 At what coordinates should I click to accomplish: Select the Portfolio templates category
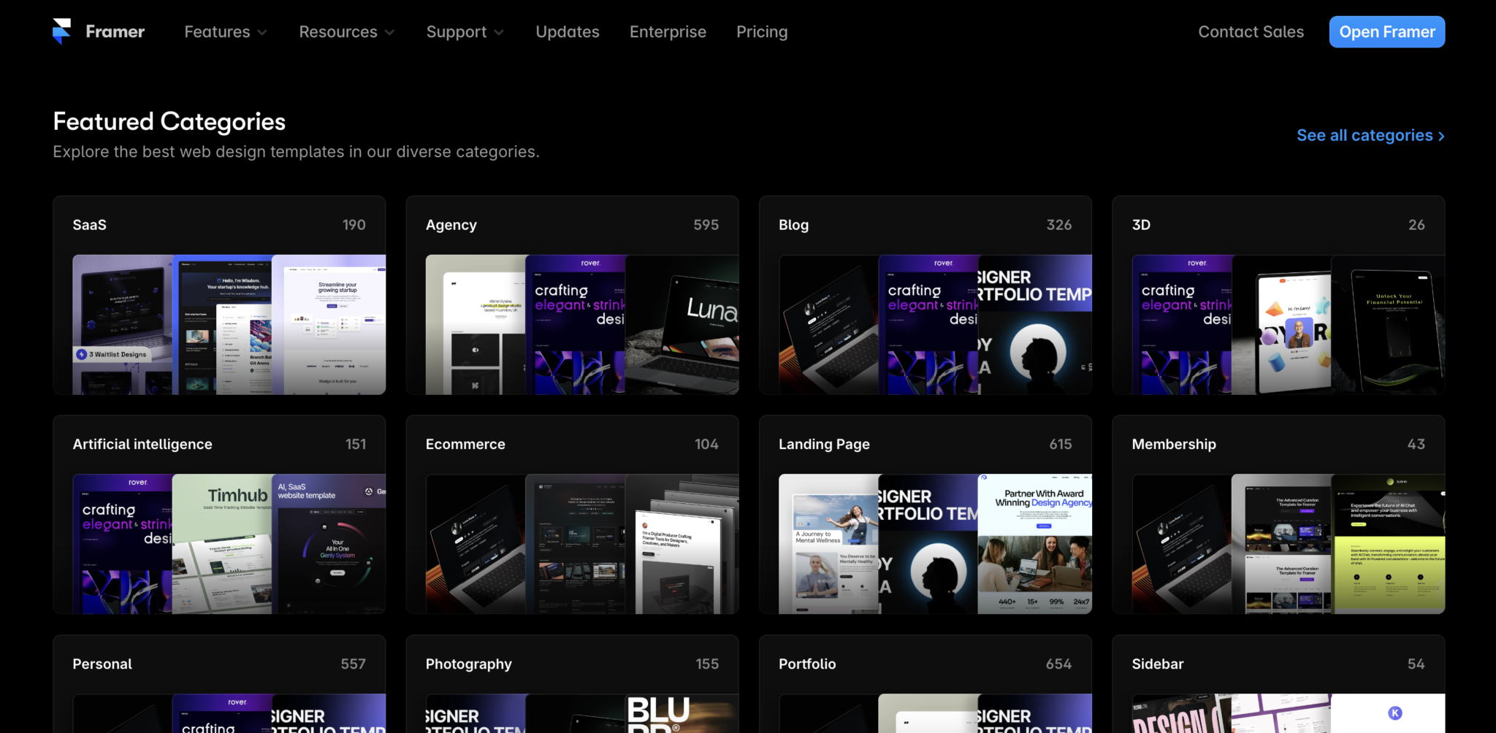pos(925,683)
